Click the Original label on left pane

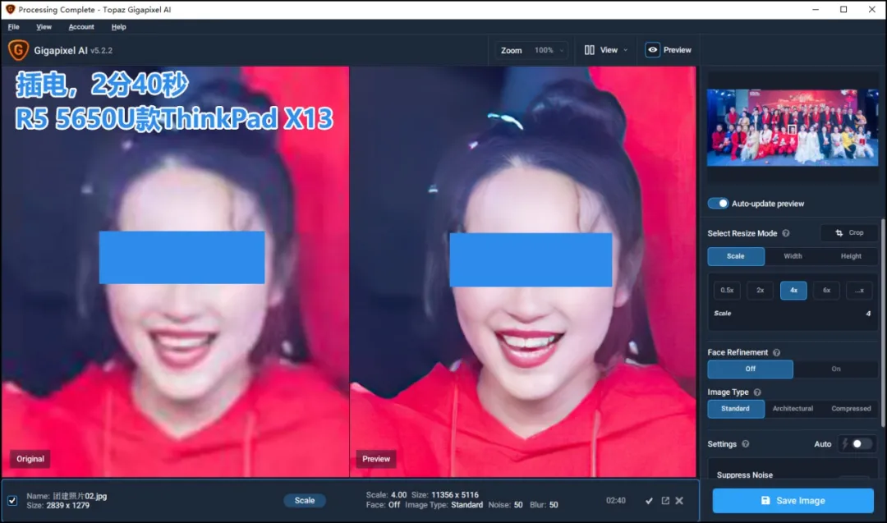pos(30,459)
